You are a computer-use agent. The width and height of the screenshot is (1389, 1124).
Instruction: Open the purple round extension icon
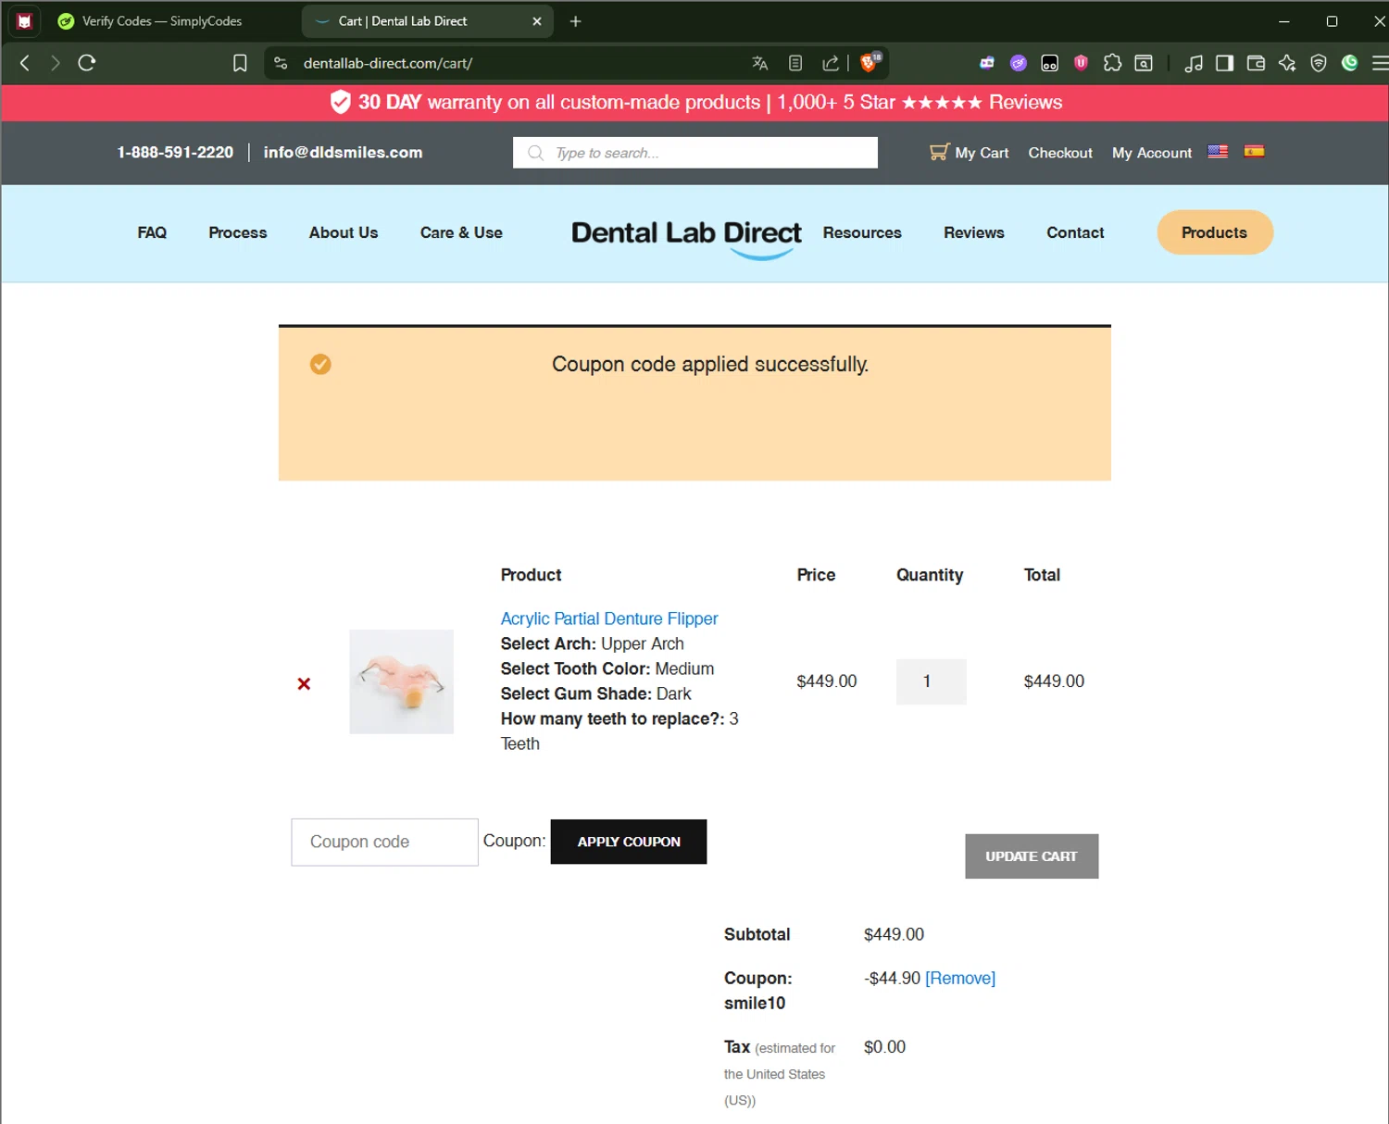[x=1019, y=63]
